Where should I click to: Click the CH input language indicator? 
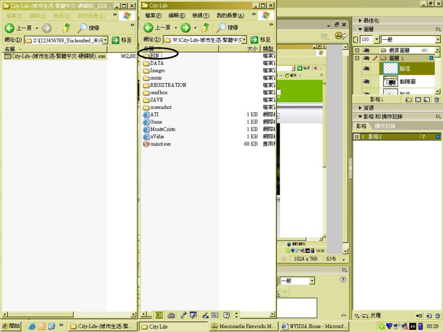tap(159, 315)
